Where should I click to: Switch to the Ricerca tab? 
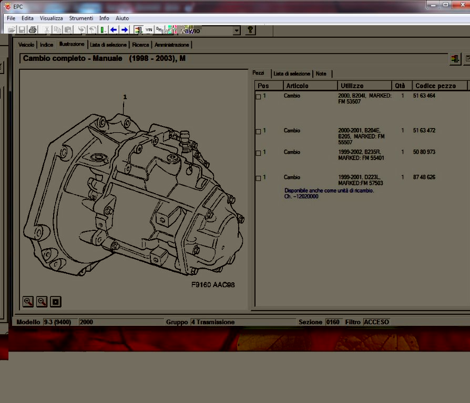pos(140,45)
